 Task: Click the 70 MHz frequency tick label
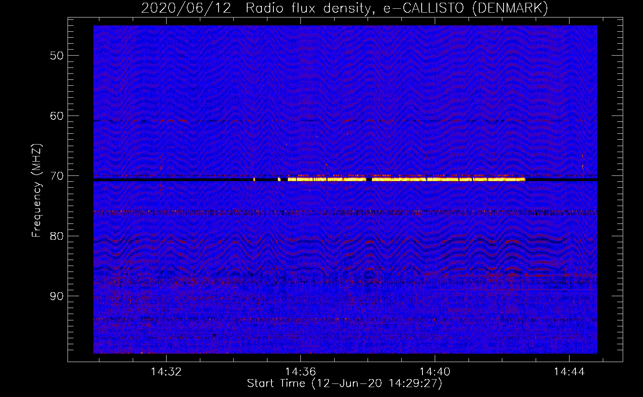(57, 176)
